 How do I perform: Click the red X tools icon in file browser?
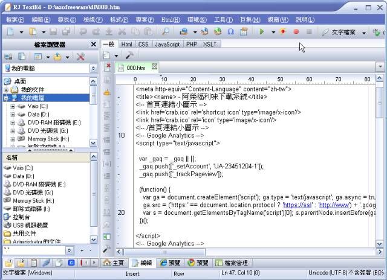click(80, 57)
